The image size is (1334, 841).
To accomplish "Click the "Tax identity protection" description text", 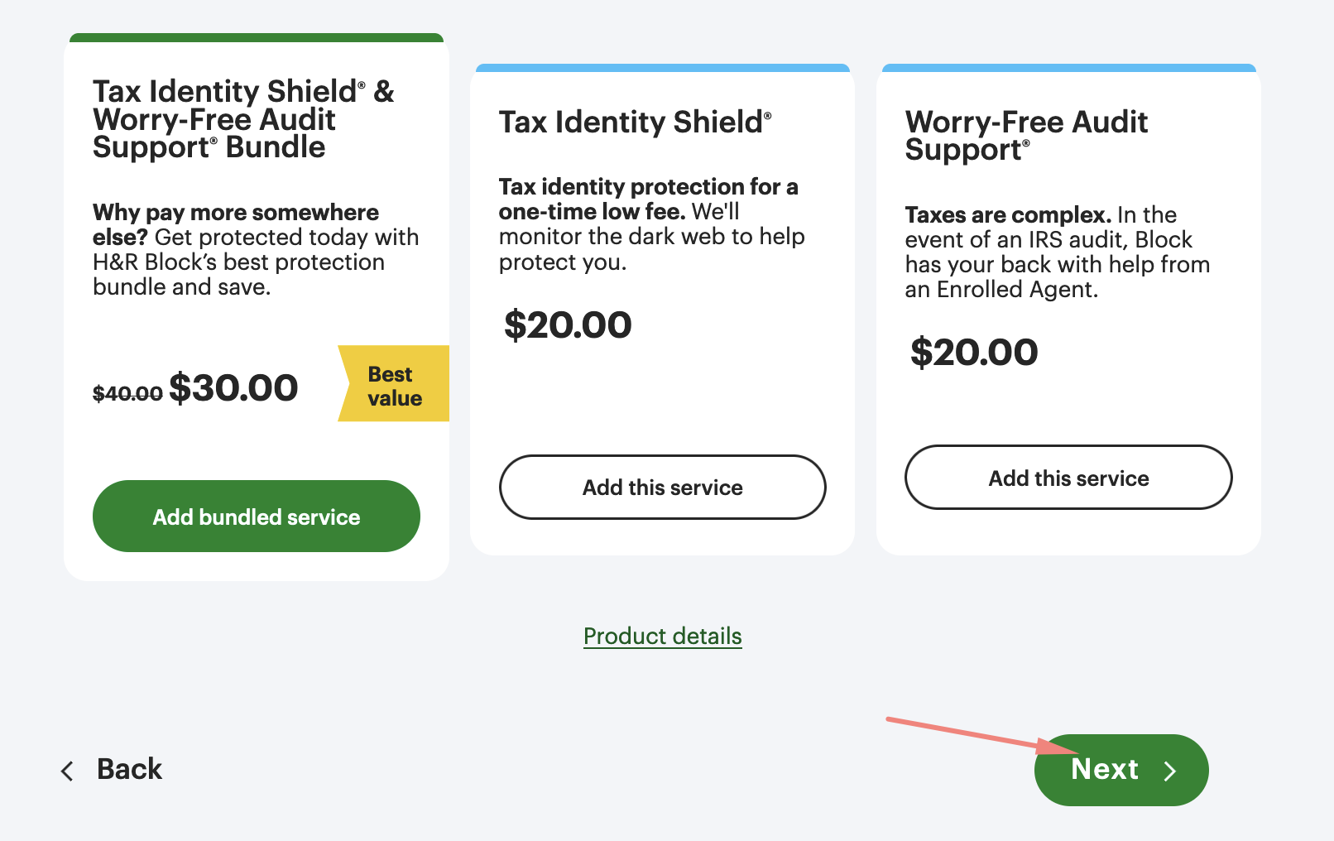I will click(x=648, y=187).
